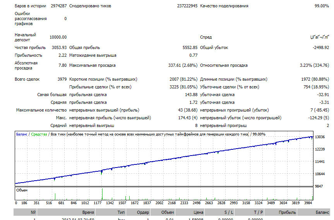Click the 'Средства' legend label on chart
The image size is (334, 220).
39,134
